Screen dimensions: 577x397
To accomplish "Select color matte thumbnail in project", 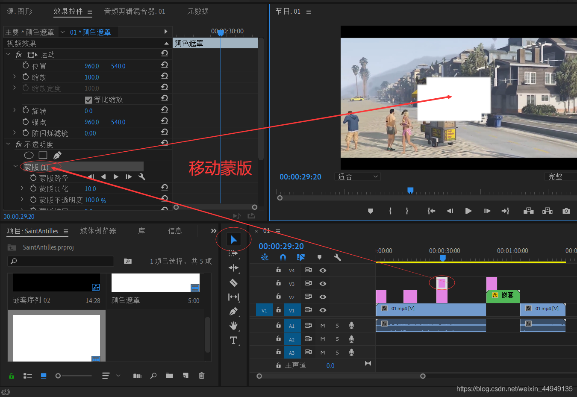I will (156, 283).
